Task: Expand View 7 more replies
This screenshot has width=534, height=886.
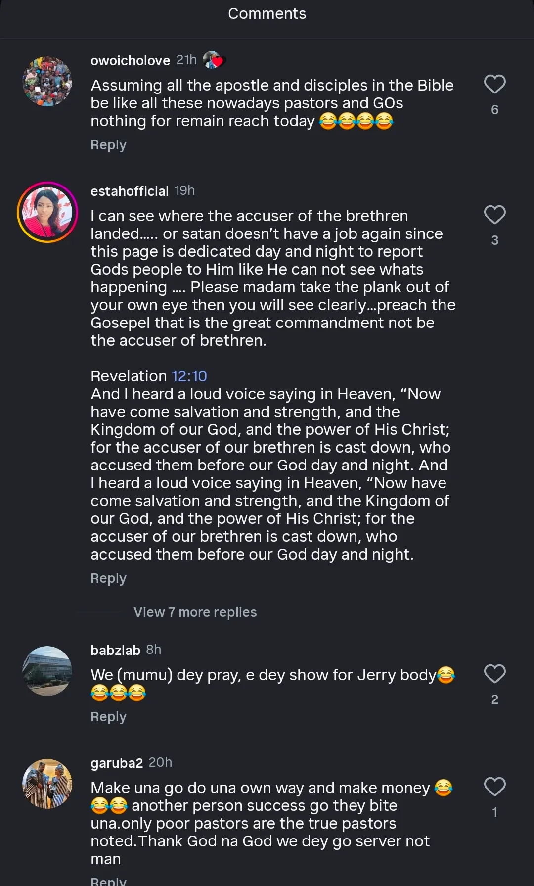Action: click(x=195, y=612)
